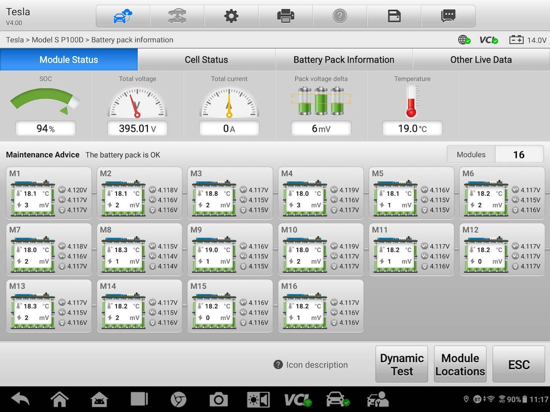Open the car and technician service shortcut

coord(378,400)
